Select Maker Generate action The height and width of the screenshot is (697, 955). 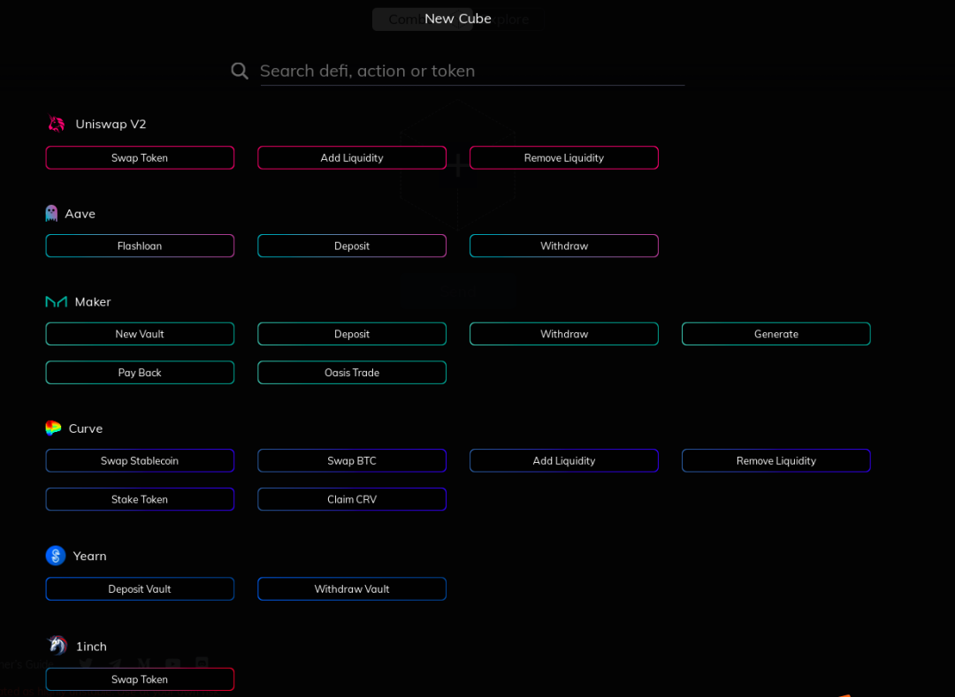[776, 334]
